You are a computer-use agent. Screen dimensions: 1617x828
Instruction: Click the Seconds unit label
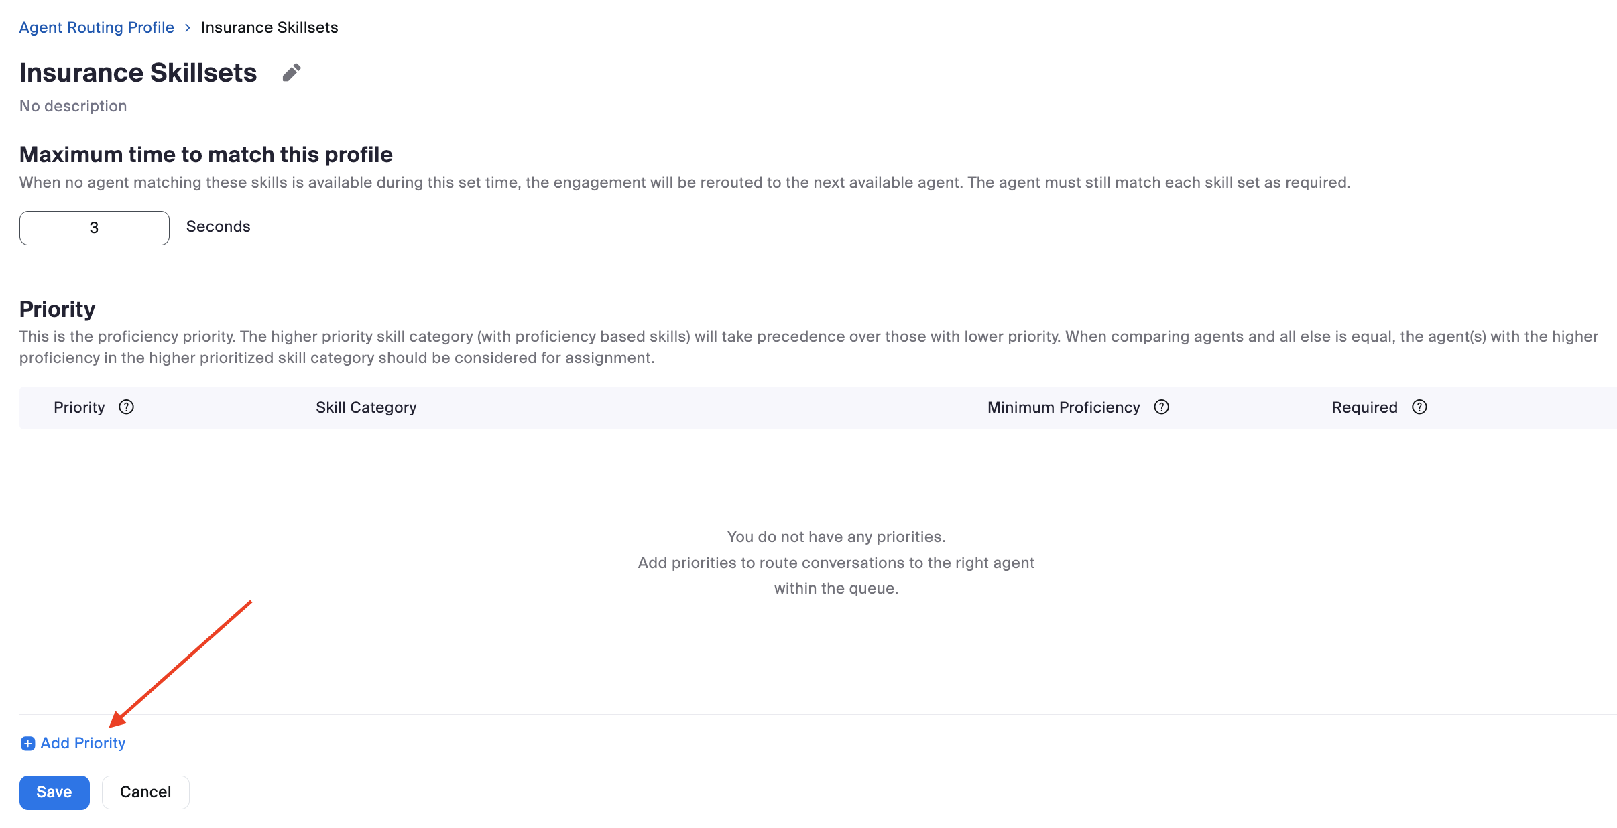coord(218,227)
